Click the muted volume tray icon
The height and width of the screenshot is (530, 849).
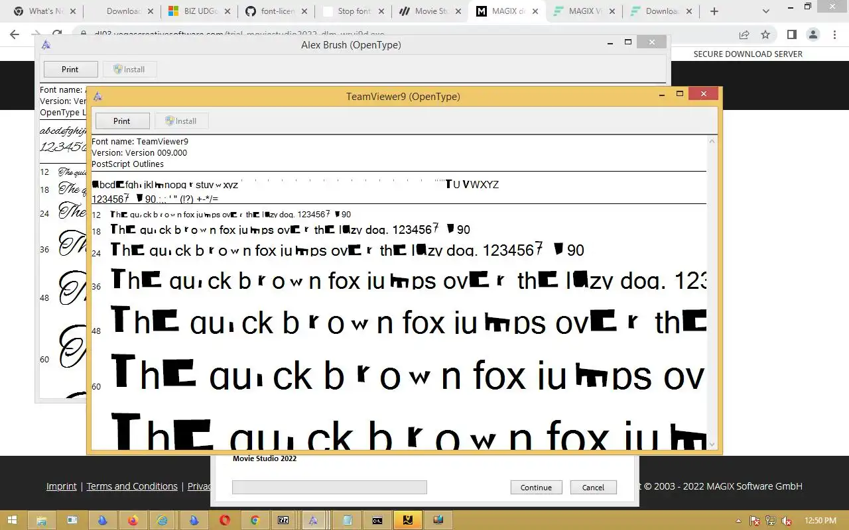pos(787,521)
